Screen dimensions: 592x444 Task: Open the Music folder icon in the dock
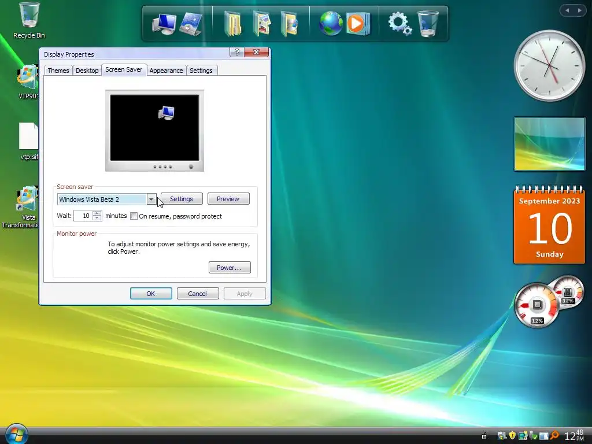(289, 23)
